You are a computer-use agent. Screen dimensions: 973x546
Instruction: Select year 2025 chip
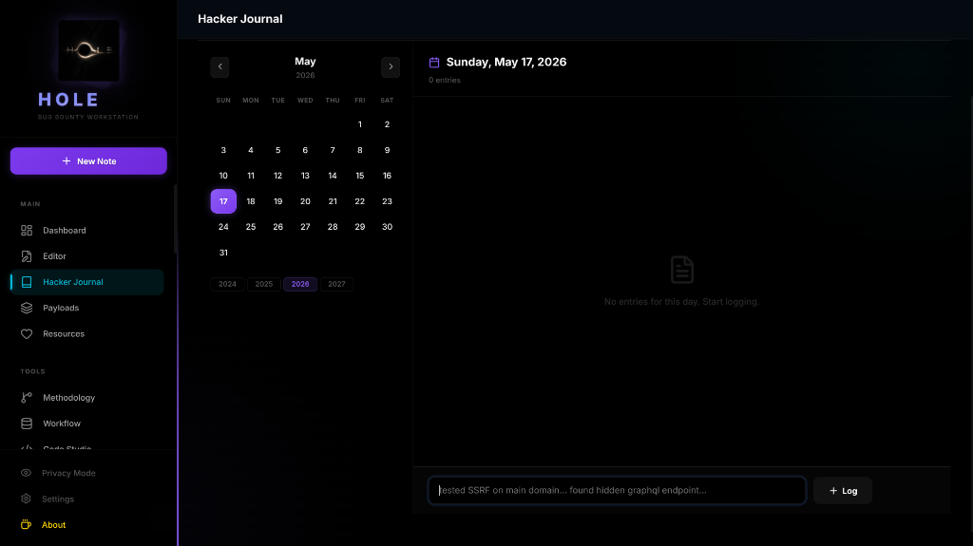click(264, 284)
